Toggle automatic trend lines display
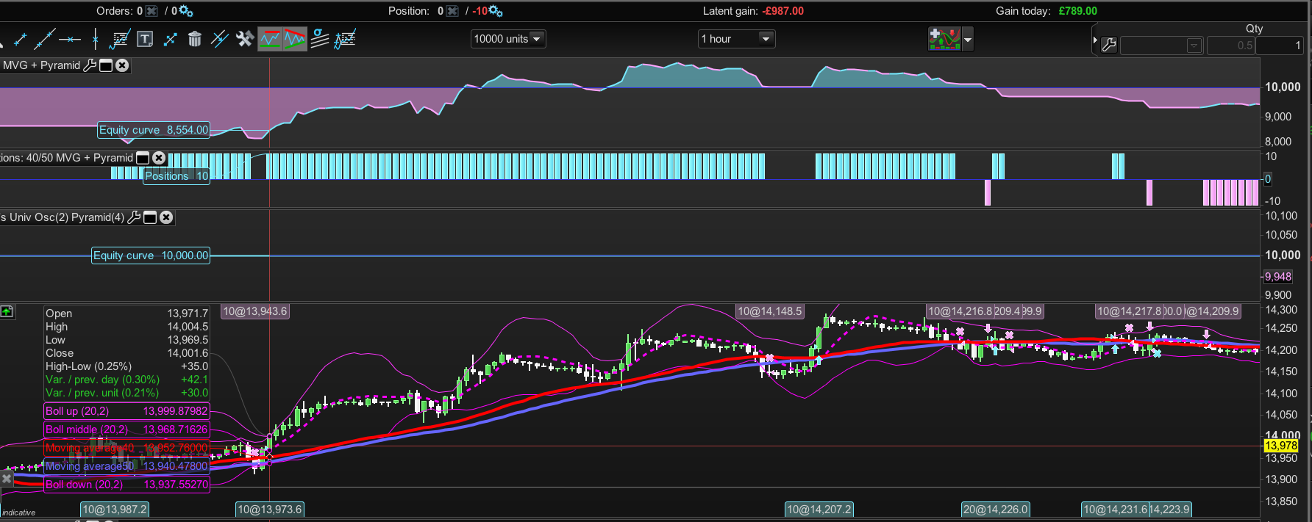This screenshot has height=522, width=1312. (x=295, y=39)
